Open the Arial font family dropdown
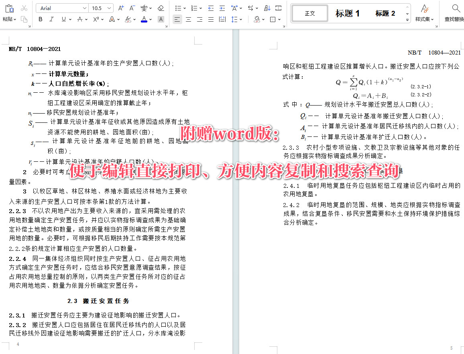 coord(84,8)
